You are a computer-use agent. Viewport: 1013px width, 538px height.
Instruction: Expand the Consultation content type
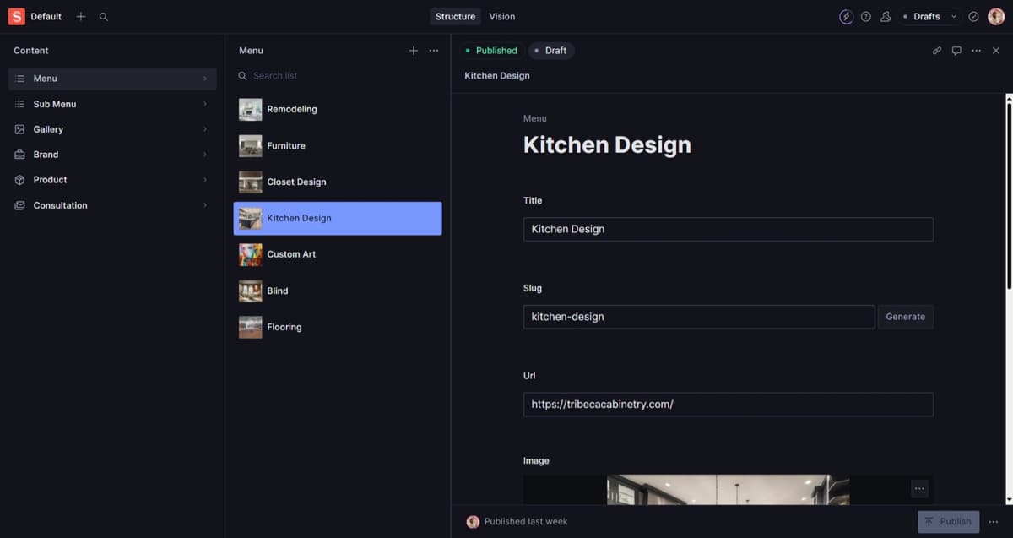(60, 204)
